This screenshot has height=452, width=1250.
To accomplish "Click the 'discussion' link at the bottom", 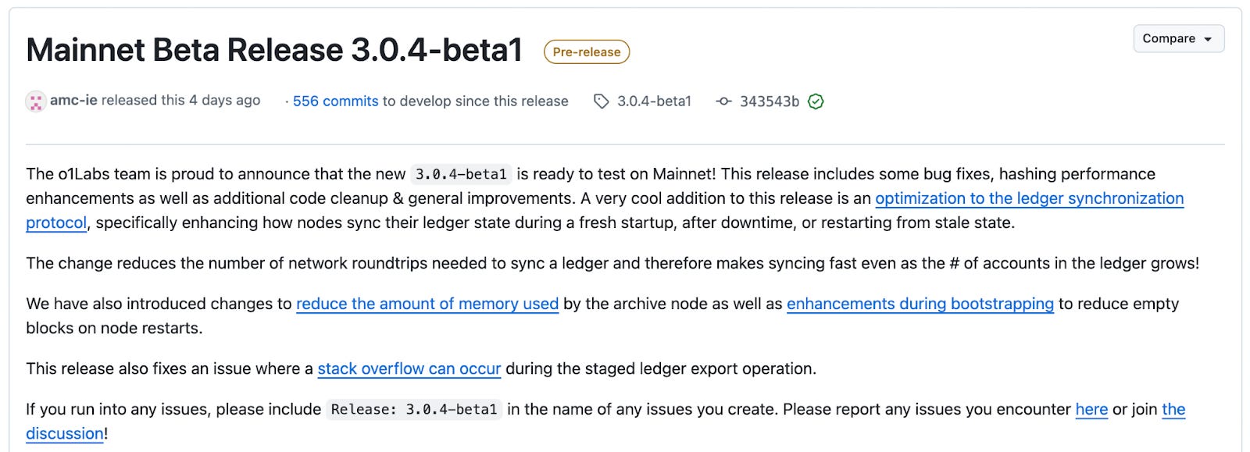I will (65, 433).
